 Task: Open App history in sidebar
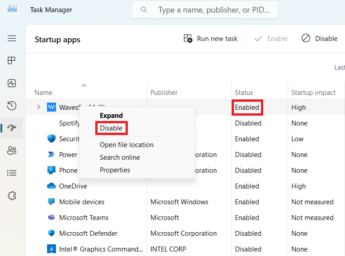click(12, 106)
